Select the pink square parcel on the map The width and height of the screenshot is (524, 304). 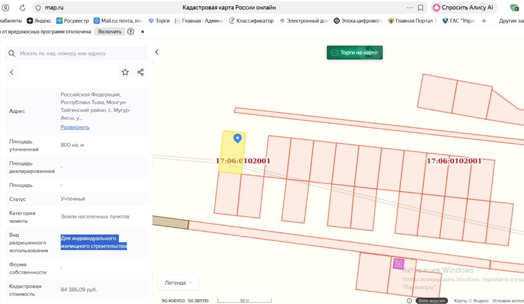click(x=398, y=263)
